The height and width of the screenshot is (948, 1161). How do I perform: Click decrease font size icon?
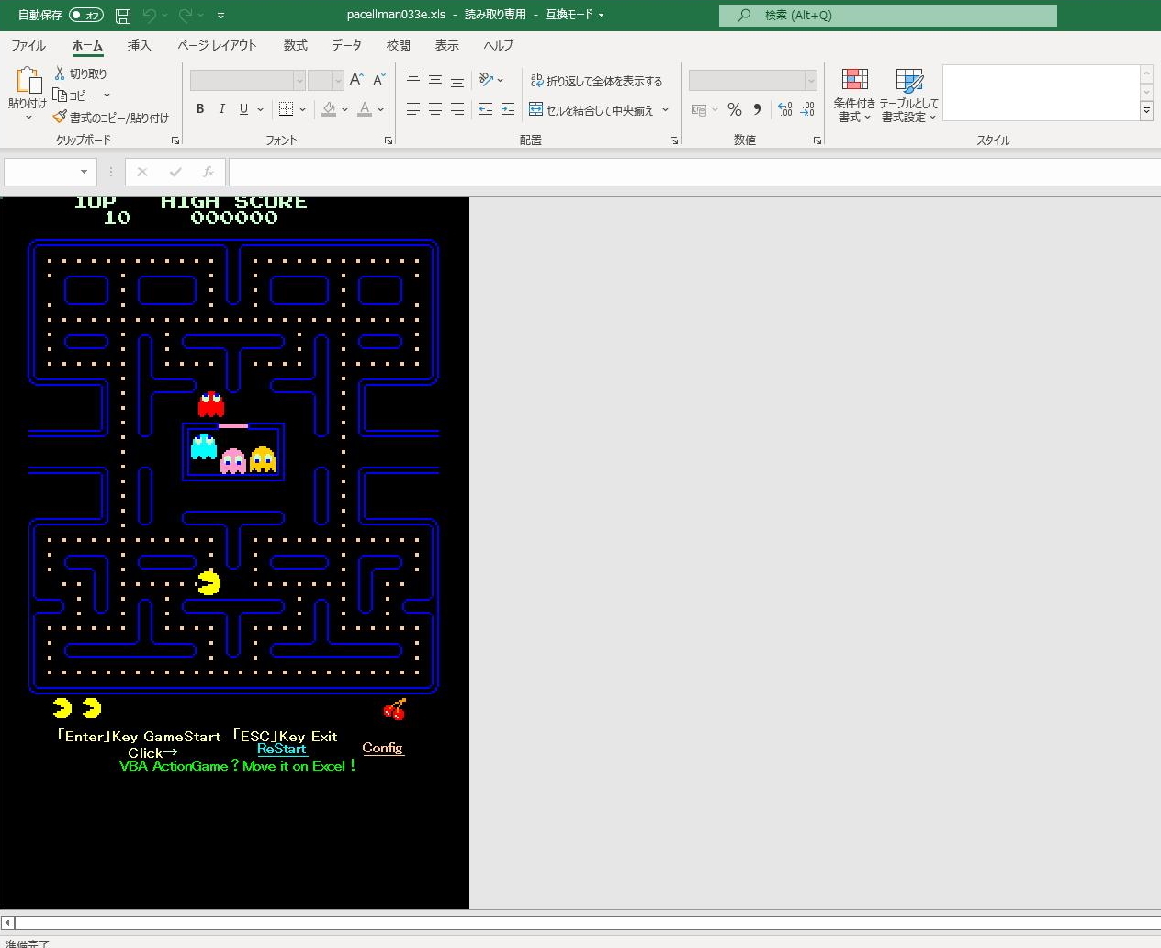pos(378,80)
